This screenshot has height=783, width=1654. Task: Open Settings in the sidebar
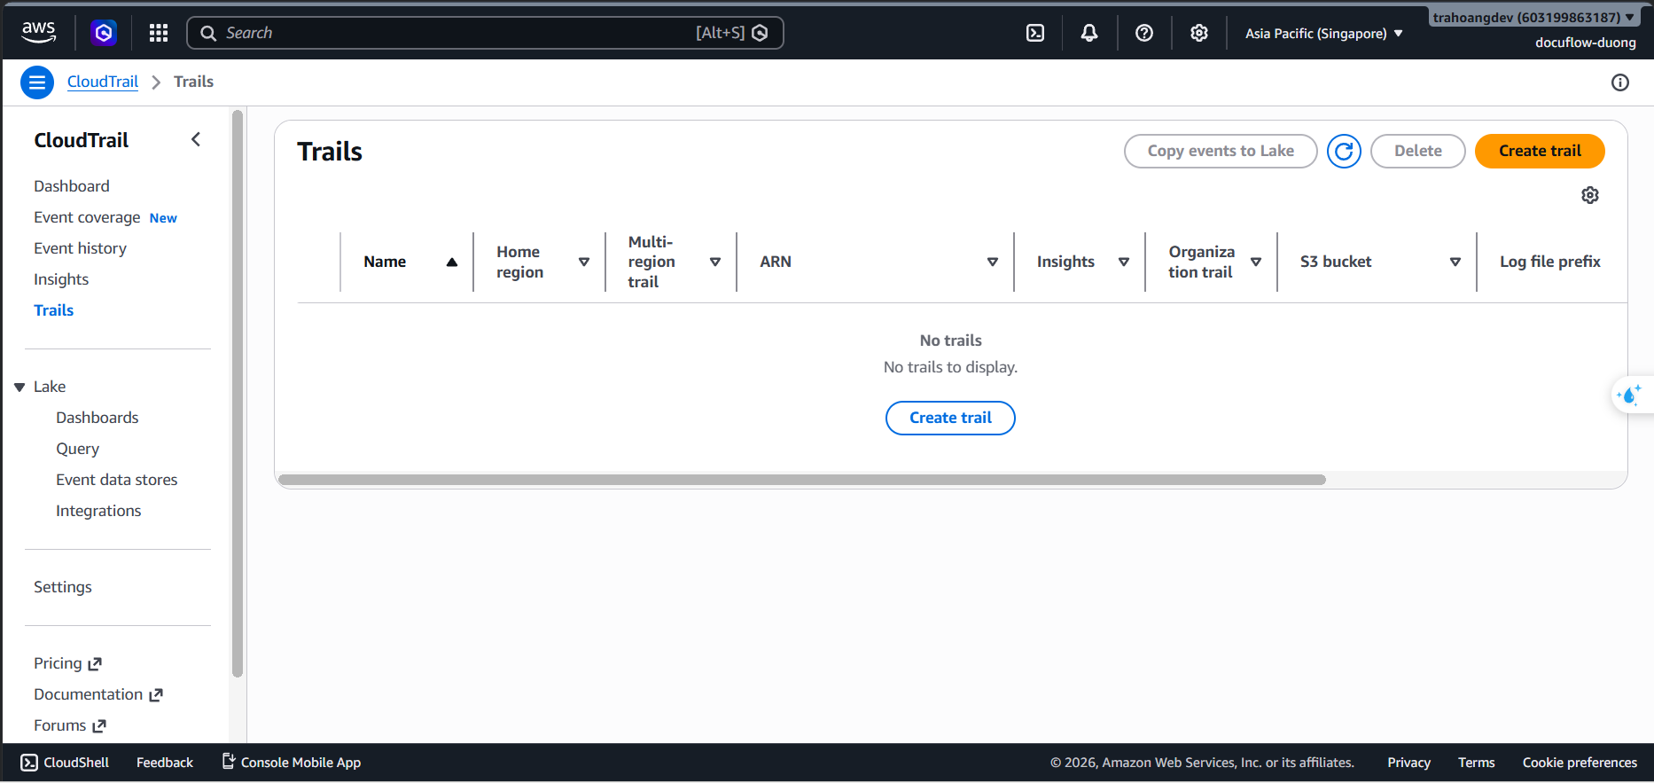pos(63,587)
